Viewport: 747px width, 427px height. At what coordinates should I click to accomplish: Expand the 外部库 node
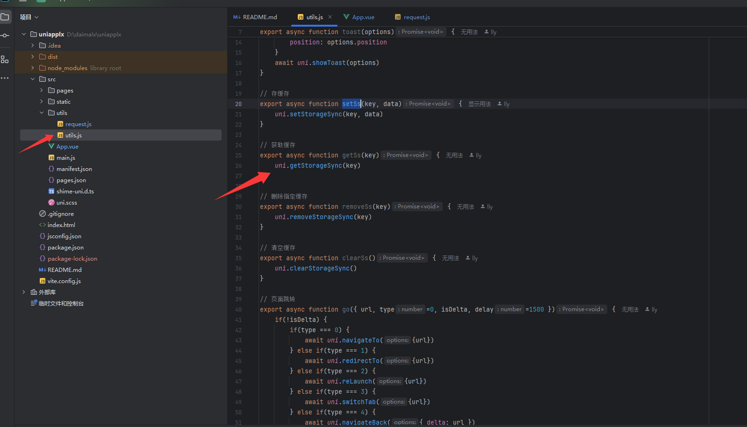[x=24, y=292]
